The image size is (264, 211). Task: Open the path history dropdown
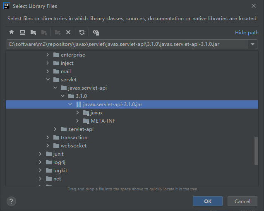[x=253, y=44]
